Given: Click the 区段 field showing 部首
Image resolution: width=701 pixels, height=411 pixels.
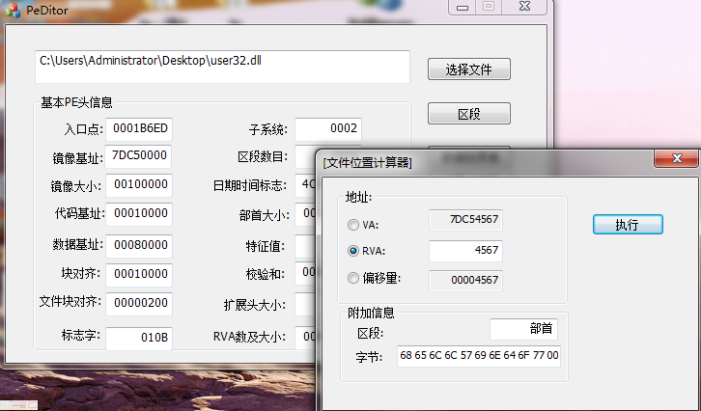Looking at the screenshot, I should tap(523, 329).
